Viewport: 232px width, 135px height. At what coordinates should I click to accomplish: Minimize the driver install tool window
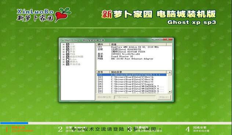[x=154, y=39]
